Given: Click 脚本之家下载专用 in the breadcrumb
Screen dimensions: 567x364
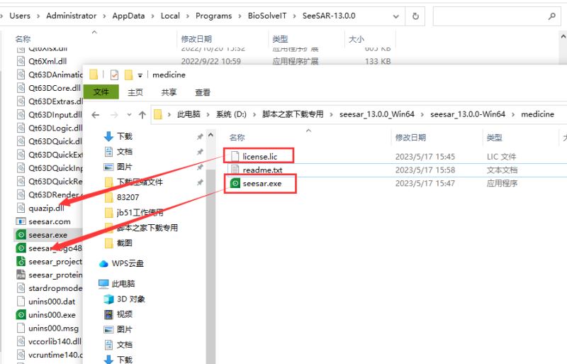Looking at the screenshot, I should (x=293, y=114).
